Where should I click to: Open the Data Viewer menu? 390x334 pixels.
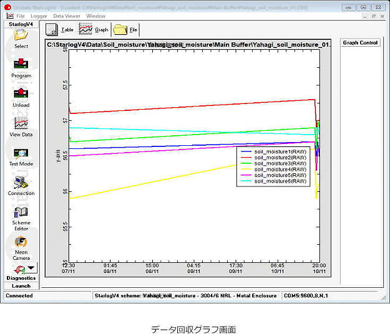[x=66, y=15]
